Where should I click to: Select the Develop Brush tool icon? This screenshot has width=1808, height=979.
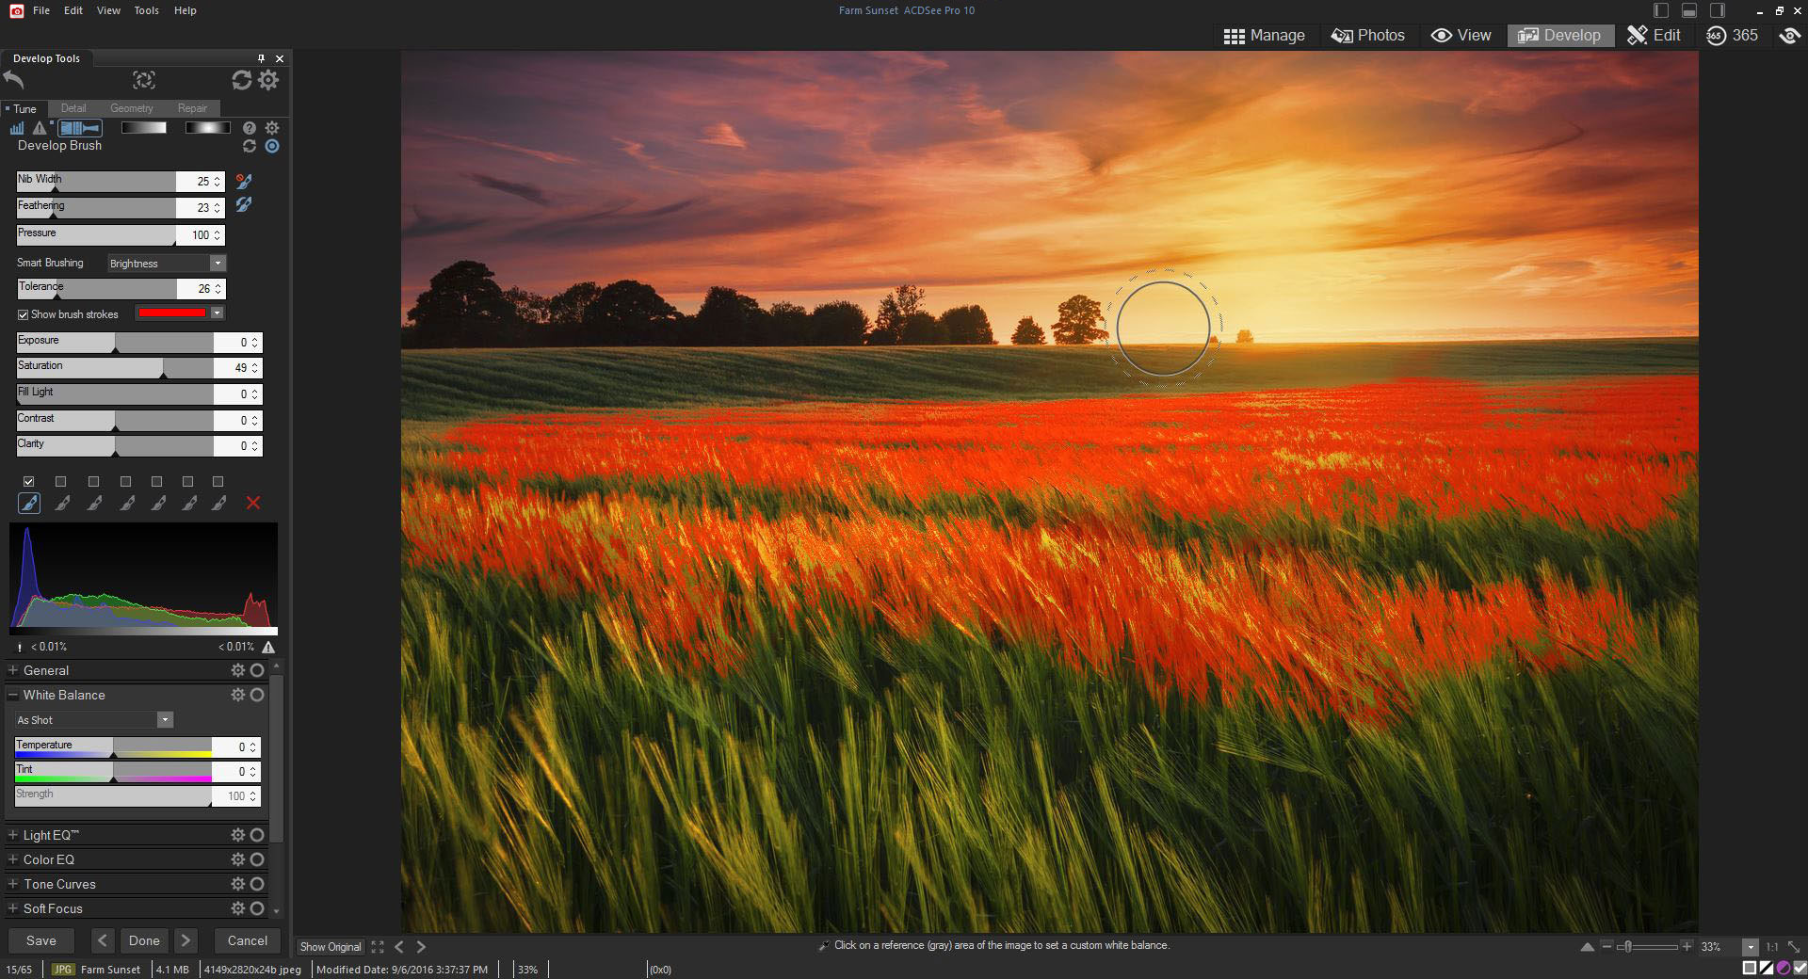[x=80, y=128]
